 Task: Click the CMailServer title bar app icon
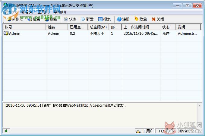click(5, 6)
